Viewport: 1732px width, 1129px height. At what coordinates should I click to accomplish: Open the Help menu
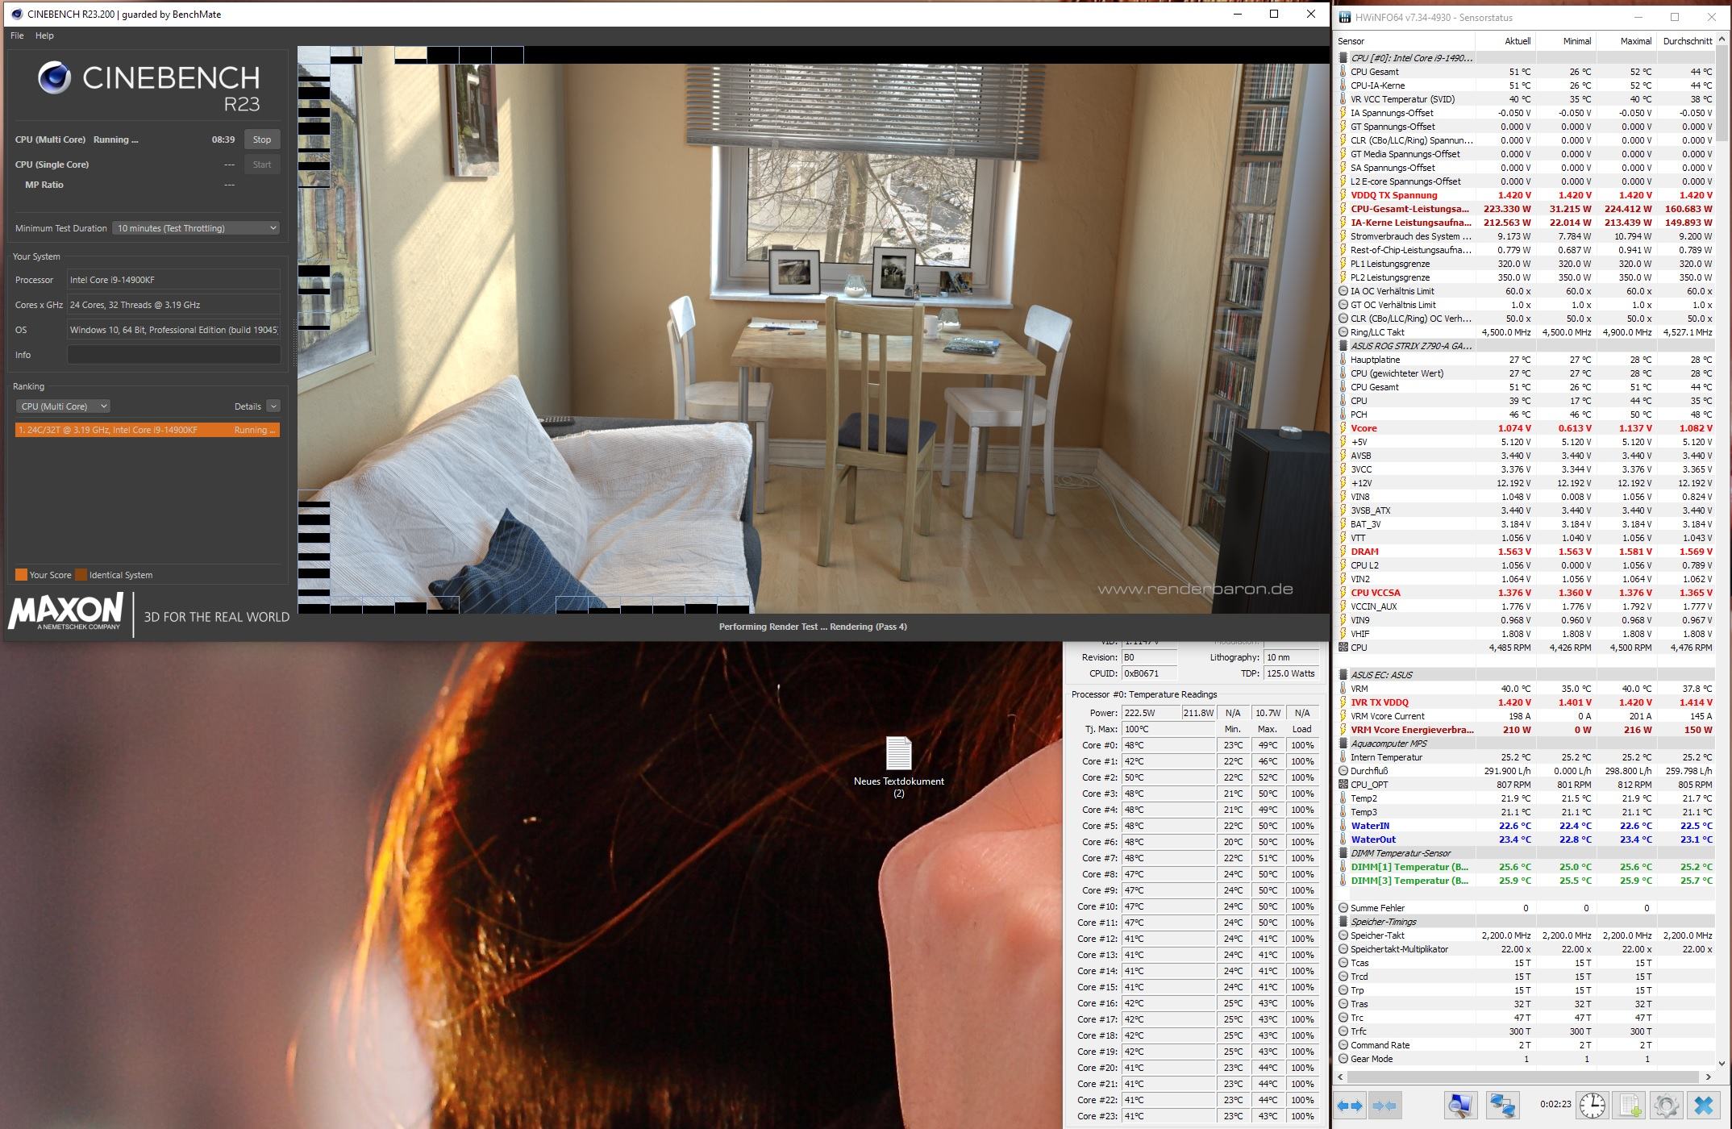(x=44, y=35)
